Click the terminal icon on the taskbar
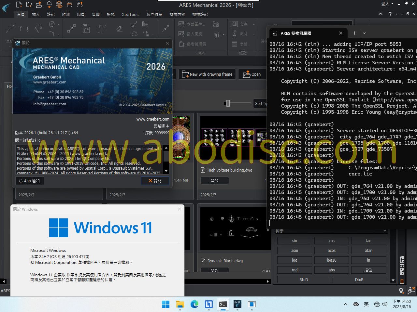This screenshot has height=312, width=417. [x=223, y=304]
